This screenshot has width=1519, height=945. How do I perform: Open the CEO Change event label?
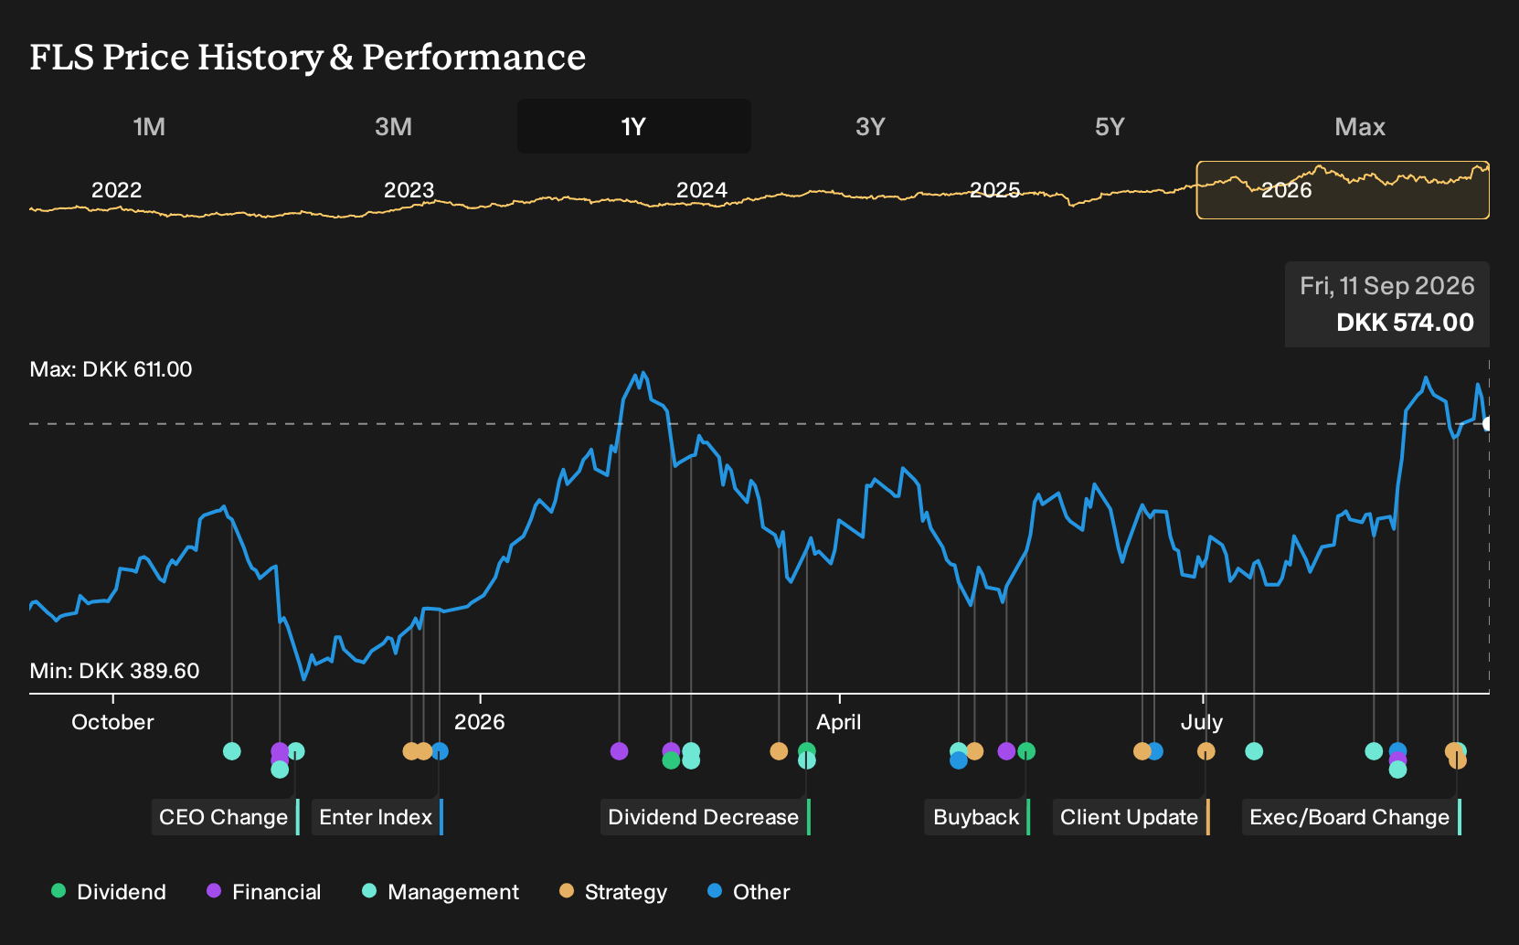(x=226, y=817)
